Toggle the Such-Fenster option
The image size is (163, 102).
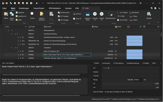[123, 19]
